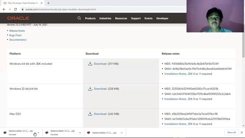Click the first canceled datamodeler zip file icon
This screenshot has width=245, height=138.
pyautogui.click(x=5, y=133)
